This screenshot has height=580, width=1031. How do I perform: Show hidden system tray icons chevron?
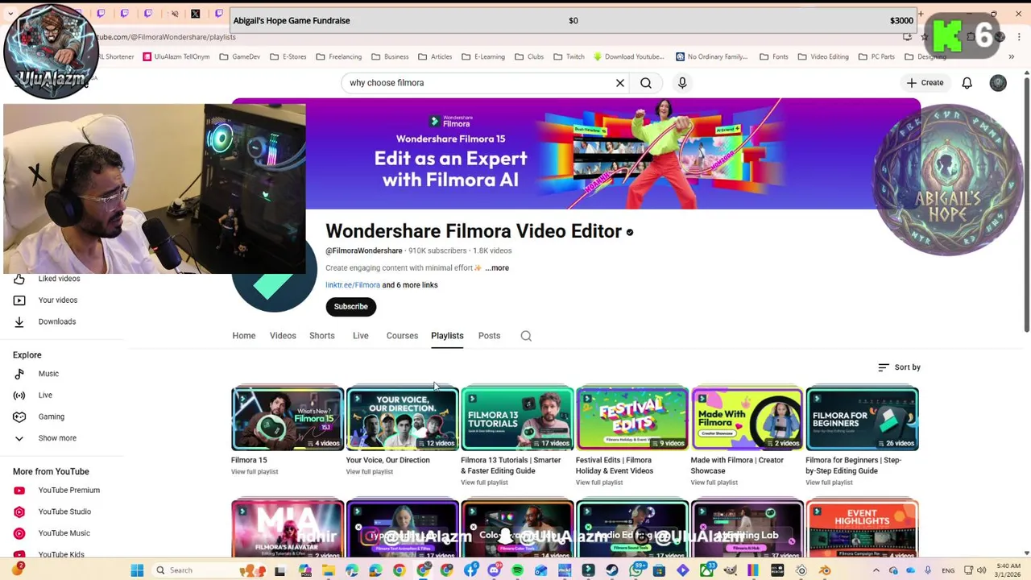876,570
